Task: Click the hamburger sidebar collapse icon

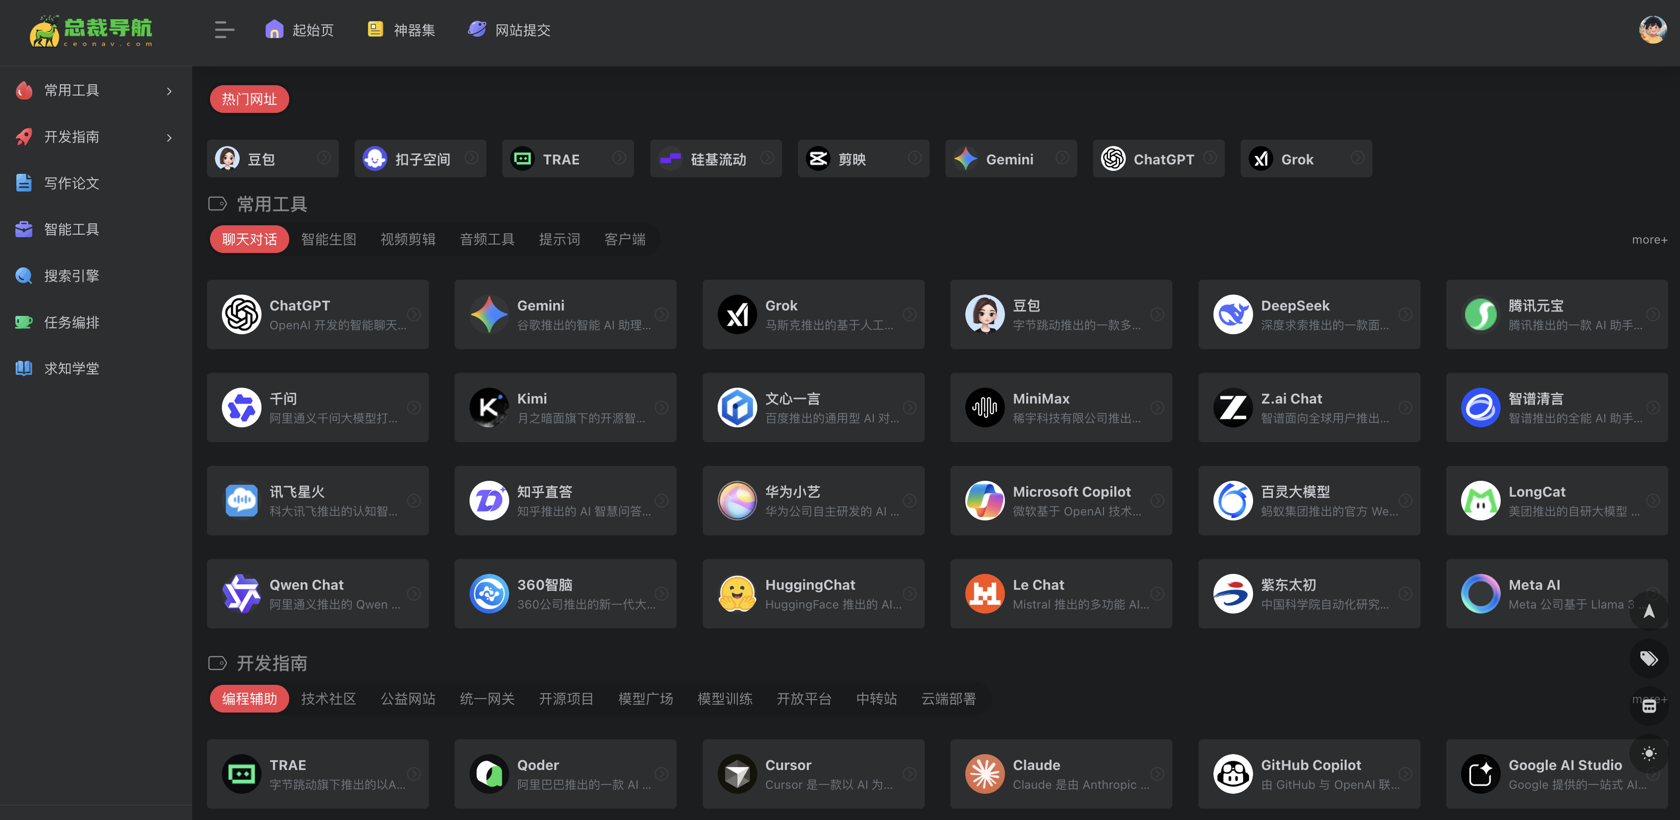Action: (224, 30)
